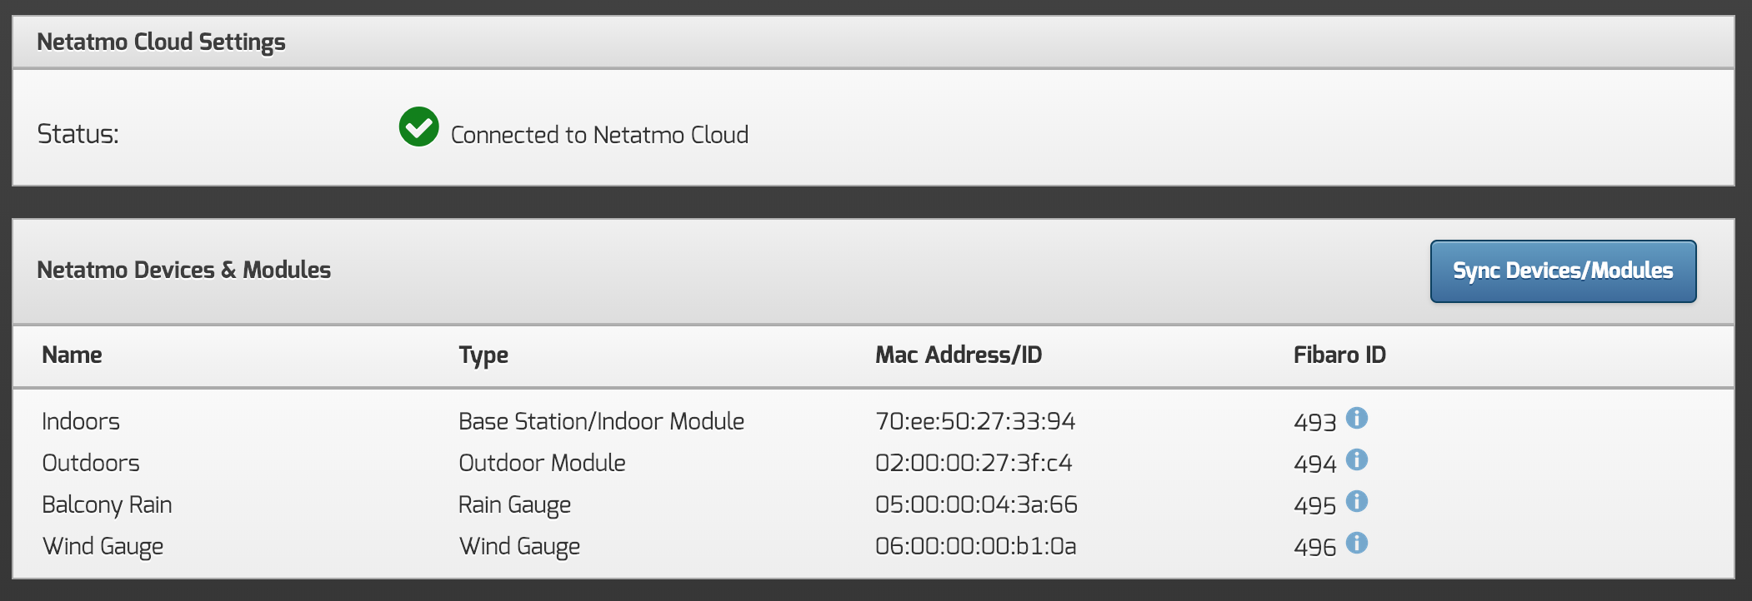This screenshot has width=1752, height=601.
Task: Click the Wind Gauge device name
Action: (103, 546)
